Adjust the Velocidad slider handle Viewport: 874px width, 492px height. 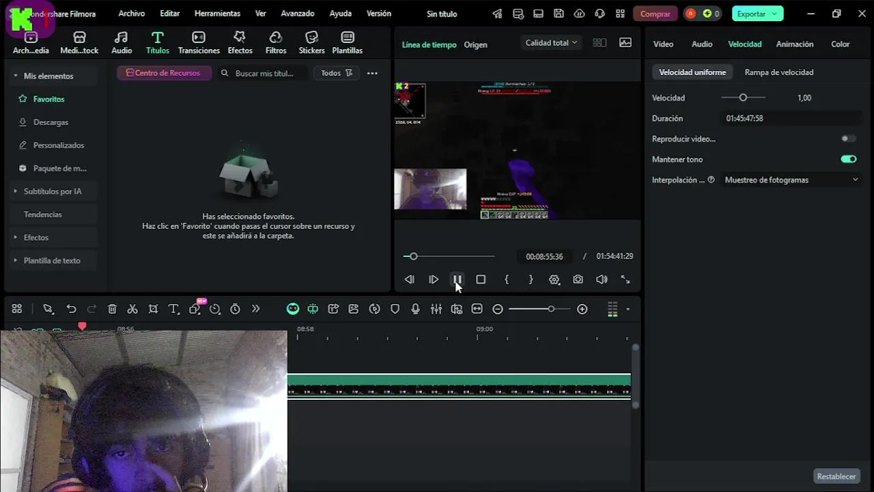tap(743, 98)
